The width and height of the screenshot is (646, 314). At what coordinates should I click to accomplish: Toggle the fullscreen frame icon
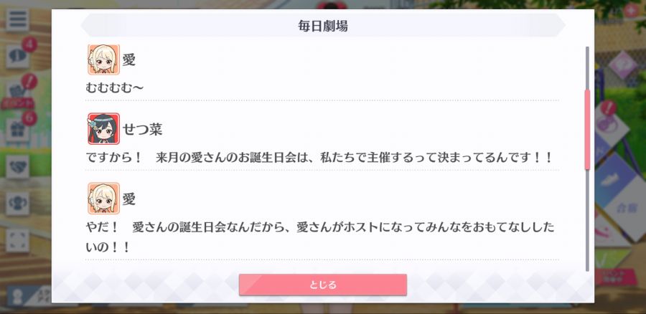click(x=18, y=240)
